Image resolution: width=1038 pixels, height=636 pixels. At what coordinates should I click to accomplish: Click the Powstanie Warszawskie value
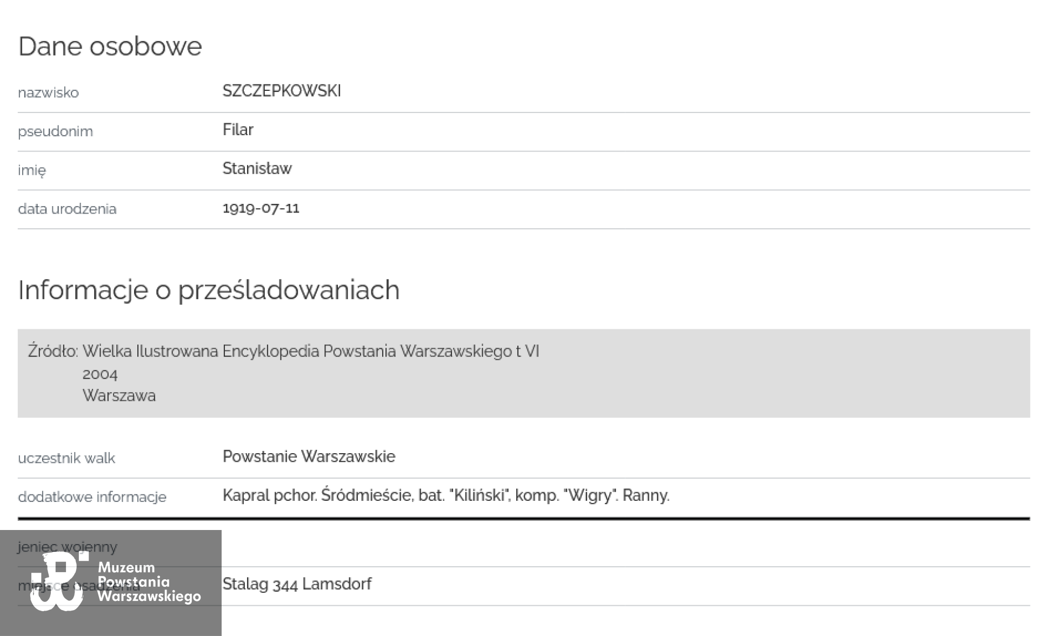(309, 456)
